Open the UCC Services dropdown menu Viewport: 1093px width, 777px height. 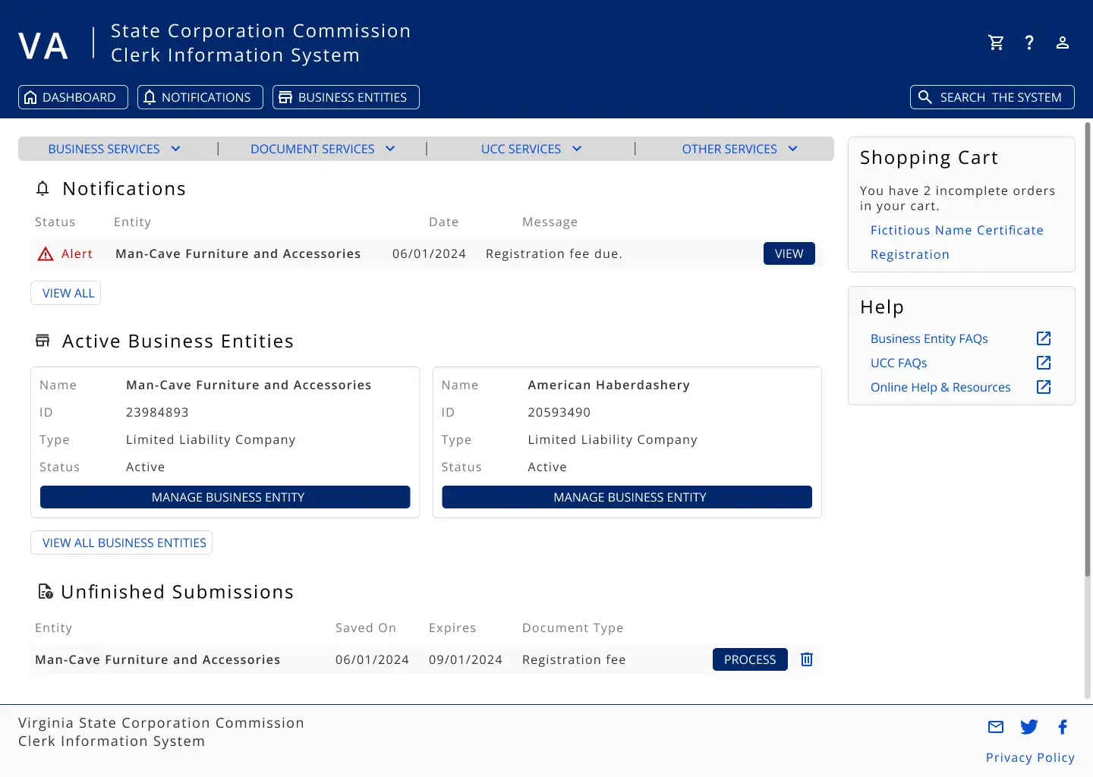coord(531,149)
